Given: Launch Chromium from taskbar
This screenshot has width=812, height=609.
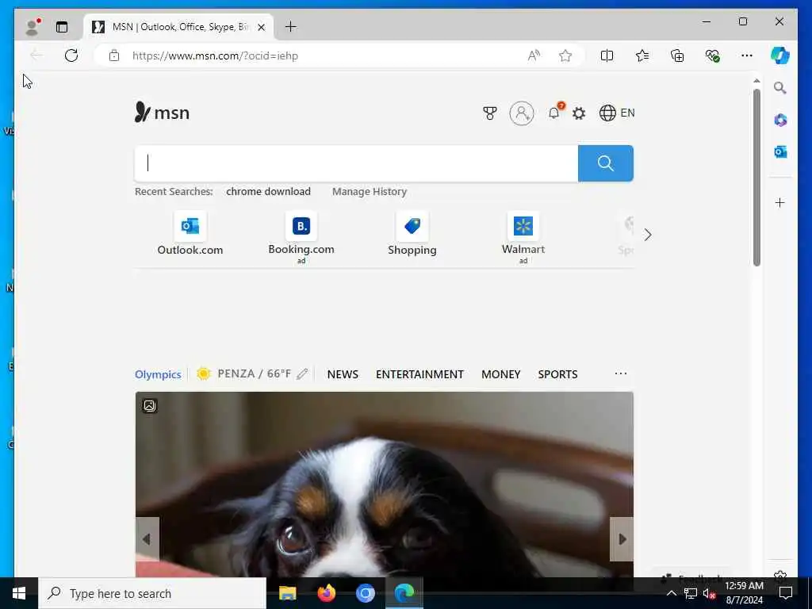Looking at the screenshot, I should click(x=365, y=593).
